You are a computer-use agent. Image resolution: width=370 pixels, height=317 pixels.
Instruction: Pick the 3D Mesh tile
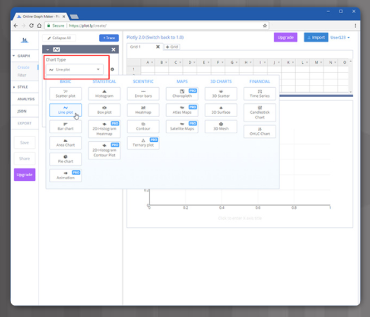[x=221, y=126]
